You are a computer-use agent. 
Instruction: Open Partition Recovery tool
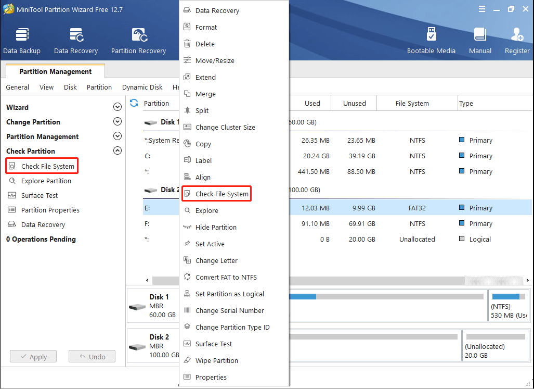pyautogui.click(x=139, y=41)
